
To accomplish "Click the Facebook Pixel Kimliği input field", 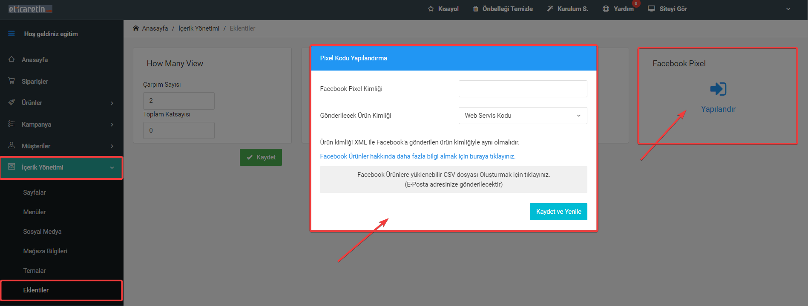I will point(523,89).
